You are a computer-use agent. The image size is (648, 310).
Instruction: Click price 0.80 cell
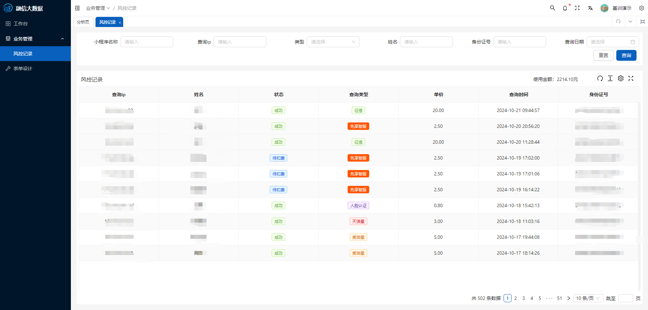click(438, 205)
